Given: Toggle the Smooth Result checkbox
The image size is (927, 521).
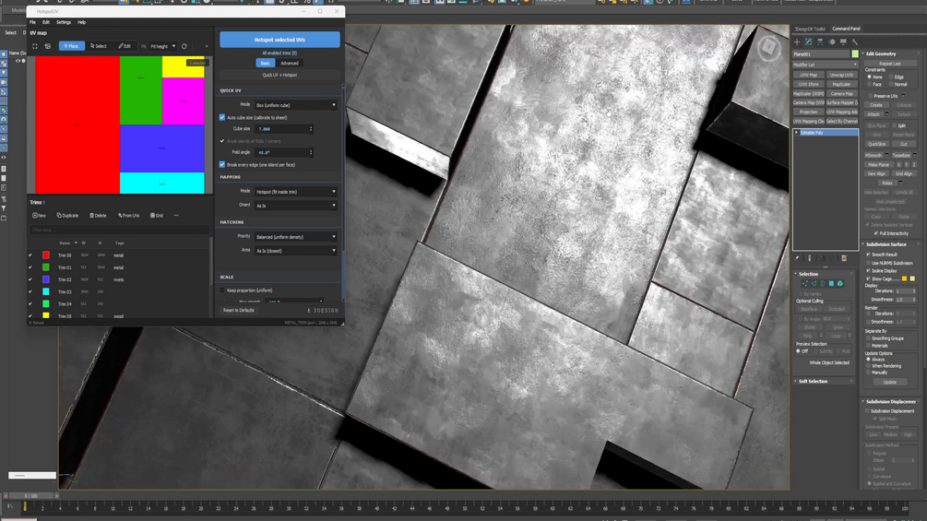Looking at the screenshot, I should pyautogui.click(x=869, y=255).
